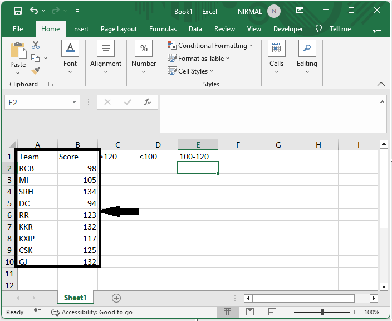392x321 pixels.
Task: Click the vertical scrollbar up arrow
Action: coord(384,144)
